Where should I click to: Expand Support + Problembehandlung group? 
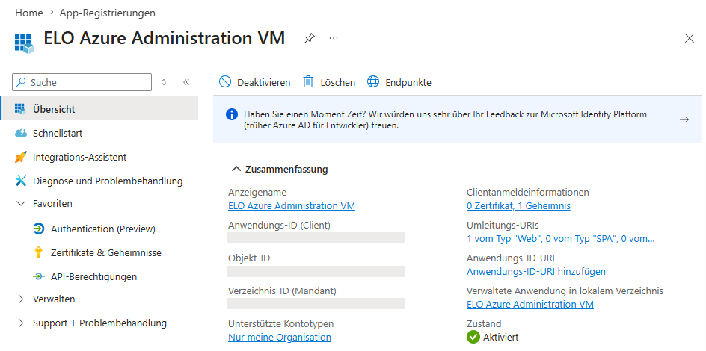coord(21,323)
